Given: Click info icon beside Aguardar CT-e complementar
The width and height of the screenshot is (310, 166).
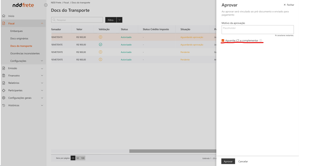Looking at the screenshot, I should (x=261, y=40).
